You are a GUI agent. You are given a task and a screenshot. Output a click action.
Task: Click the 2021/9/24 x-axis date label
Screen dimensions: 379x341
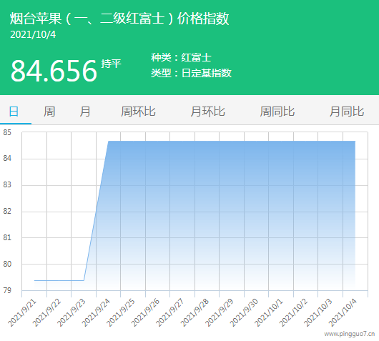(96, 312)
